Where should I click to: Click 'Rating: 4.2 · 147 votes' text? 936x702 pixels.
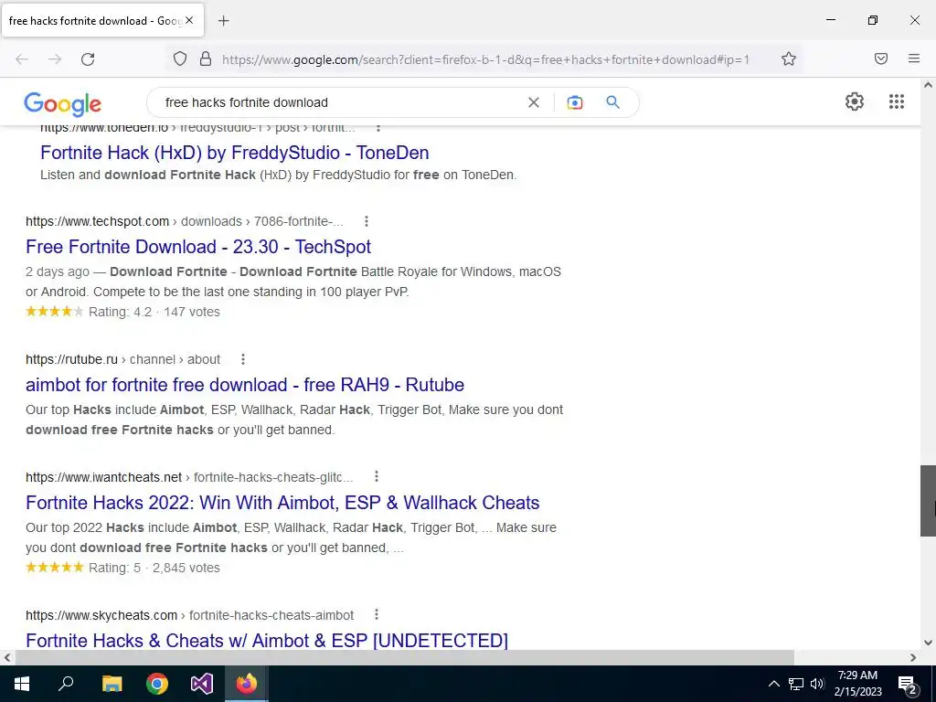(154, 312)
